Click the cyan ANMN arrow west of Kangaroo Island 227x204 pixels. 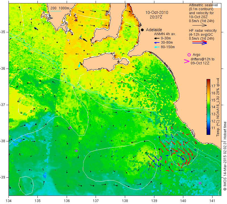click(79, 65)
